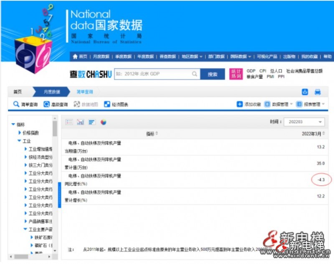Open 经济图表 economic charts
334x264 pixels.
click(x=116, y=105)
